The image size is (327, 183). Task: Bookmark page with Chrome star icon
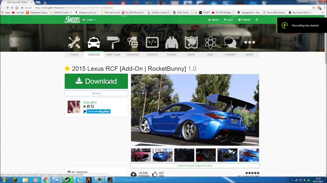tap(313, 8)
